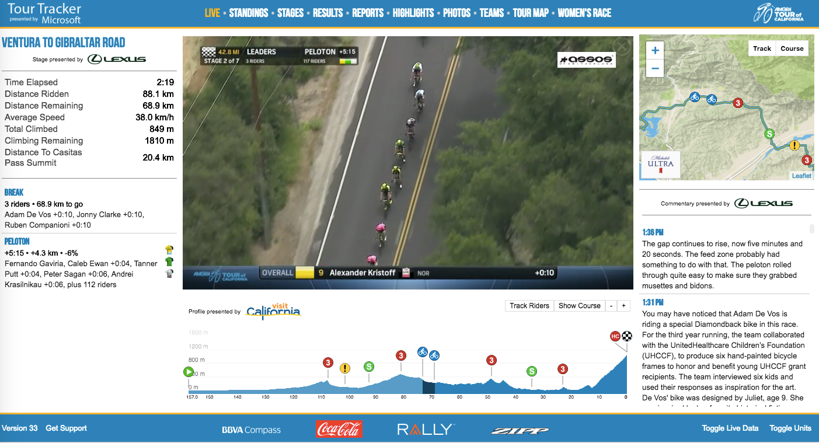Click the red HC climb marker on the profile
Screen dimensions: 819x443
coord(615,336)
